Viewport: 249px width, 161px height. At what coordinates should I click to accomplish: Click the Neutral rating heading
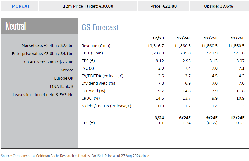pyautogui.click(x=16, y=26)
